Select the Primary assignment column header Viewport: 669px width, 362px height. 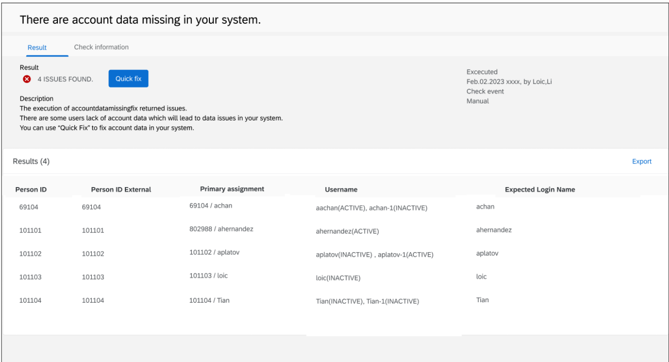tap(232, 189)
